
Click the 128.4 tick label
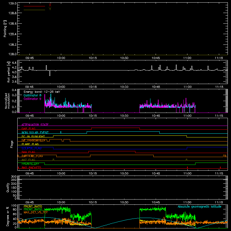point(12,34)
